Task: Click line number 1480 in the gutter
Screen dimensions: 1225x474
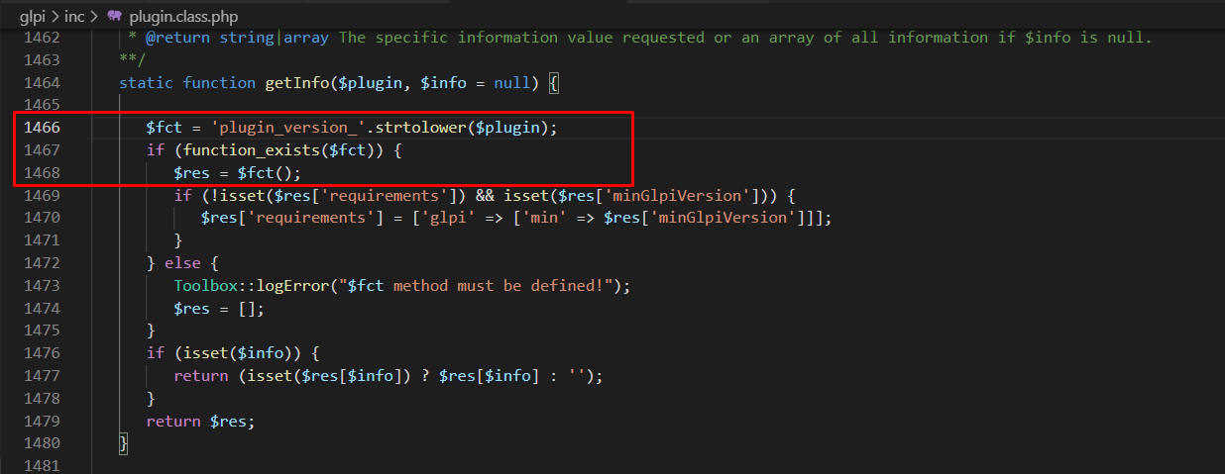Action: tap(42, 442)
